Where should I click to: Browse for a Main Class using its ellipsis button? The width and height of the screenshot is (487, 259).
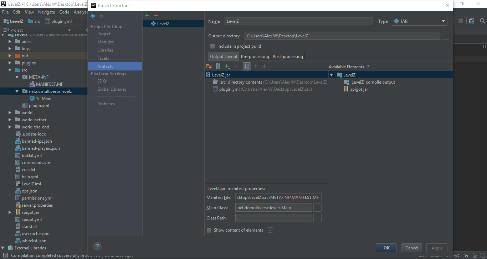pyautogui.click(x=317, y=207)
